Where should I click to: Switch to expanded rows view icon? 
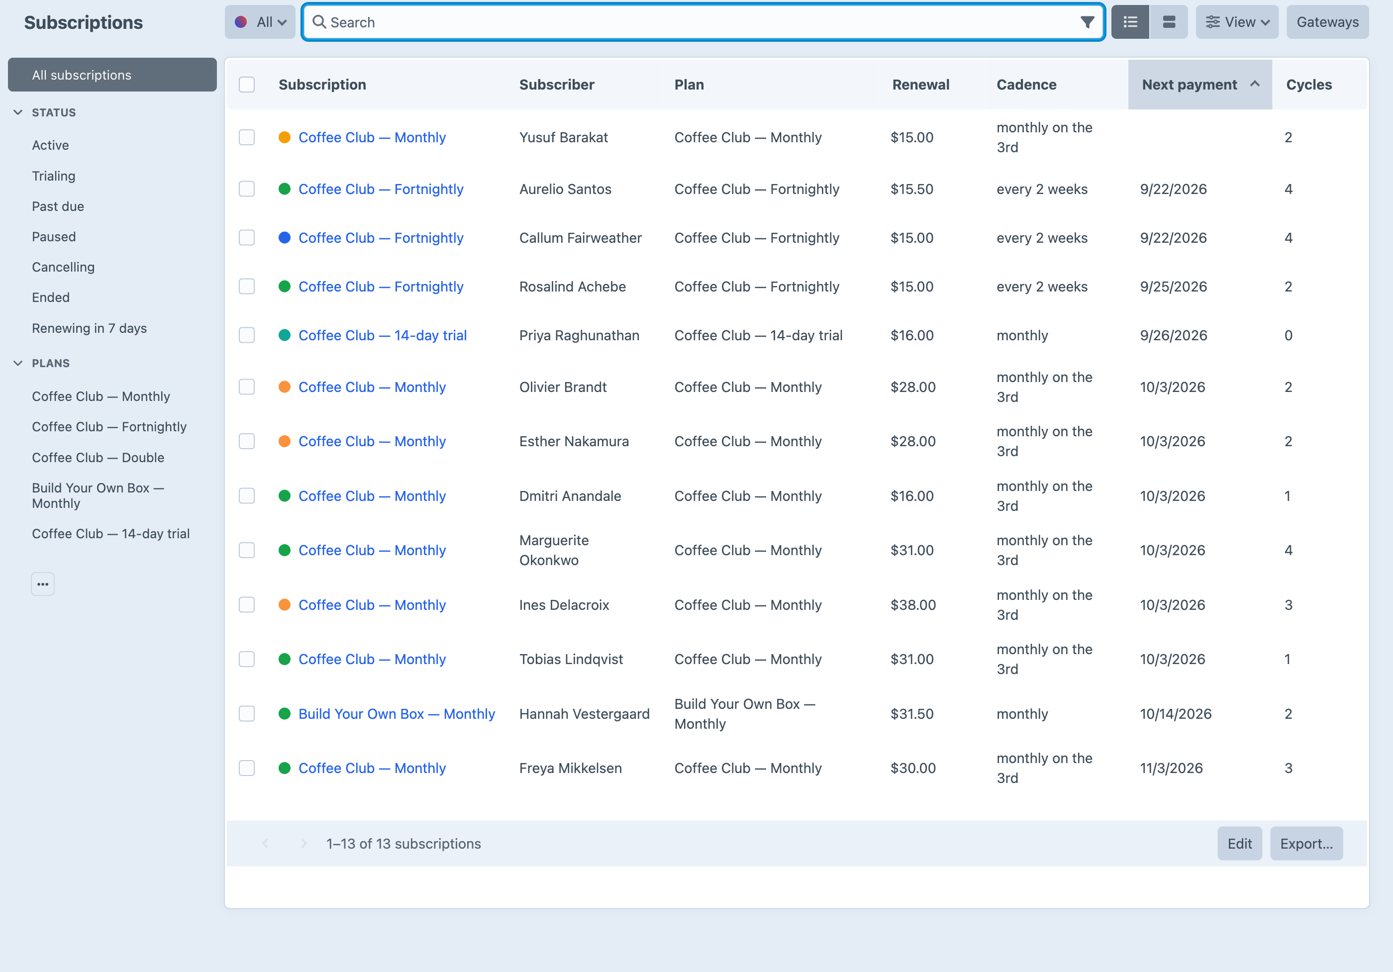(1169, 22)
